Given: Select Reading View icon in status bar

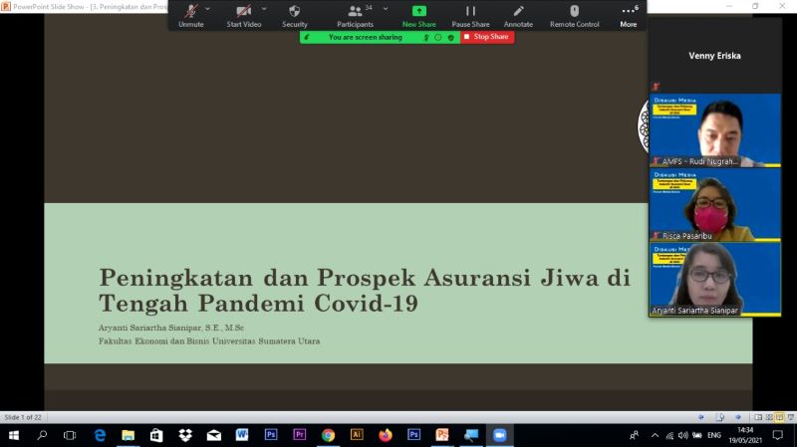Looking at the screenshot, I should click(780, 417).
